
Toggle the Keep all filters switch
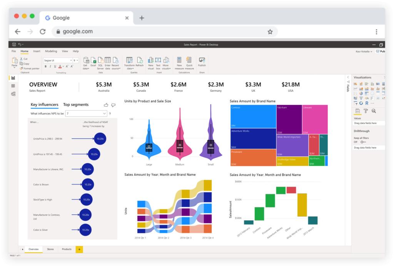pyautogui.click(x=363, y=142)
